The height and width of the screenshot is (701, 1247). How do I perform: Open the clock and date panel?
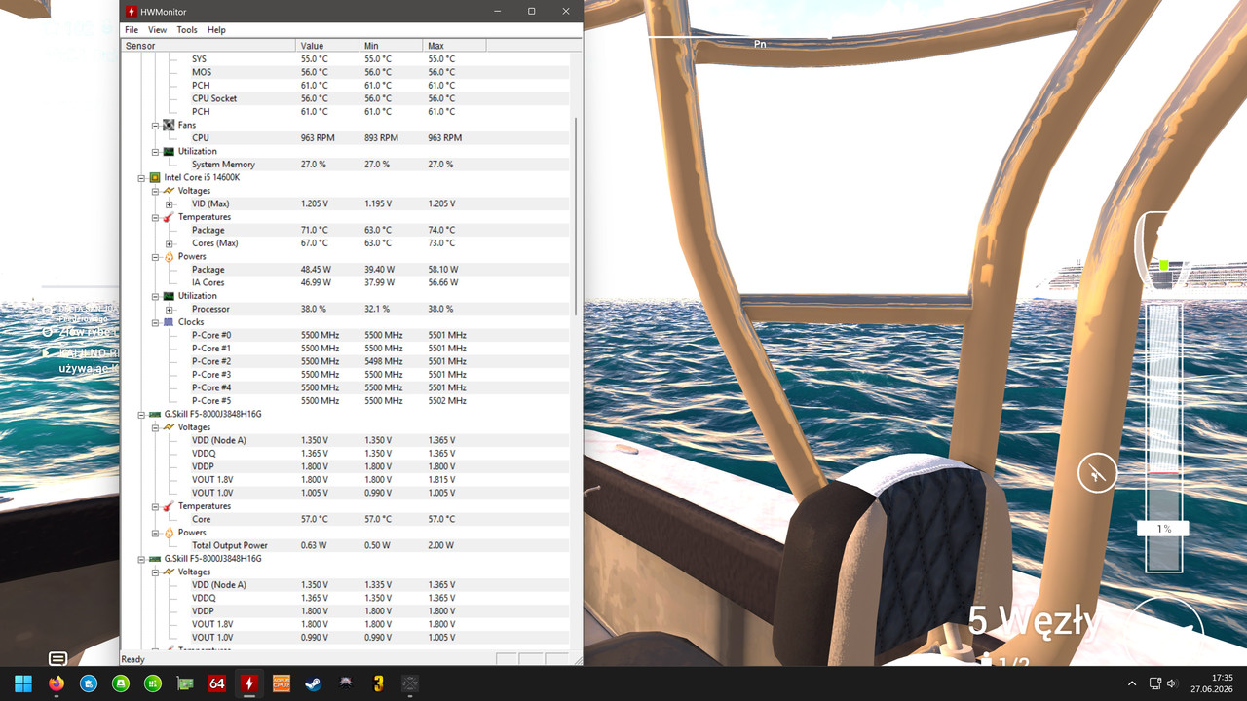tap(1211, 683)
